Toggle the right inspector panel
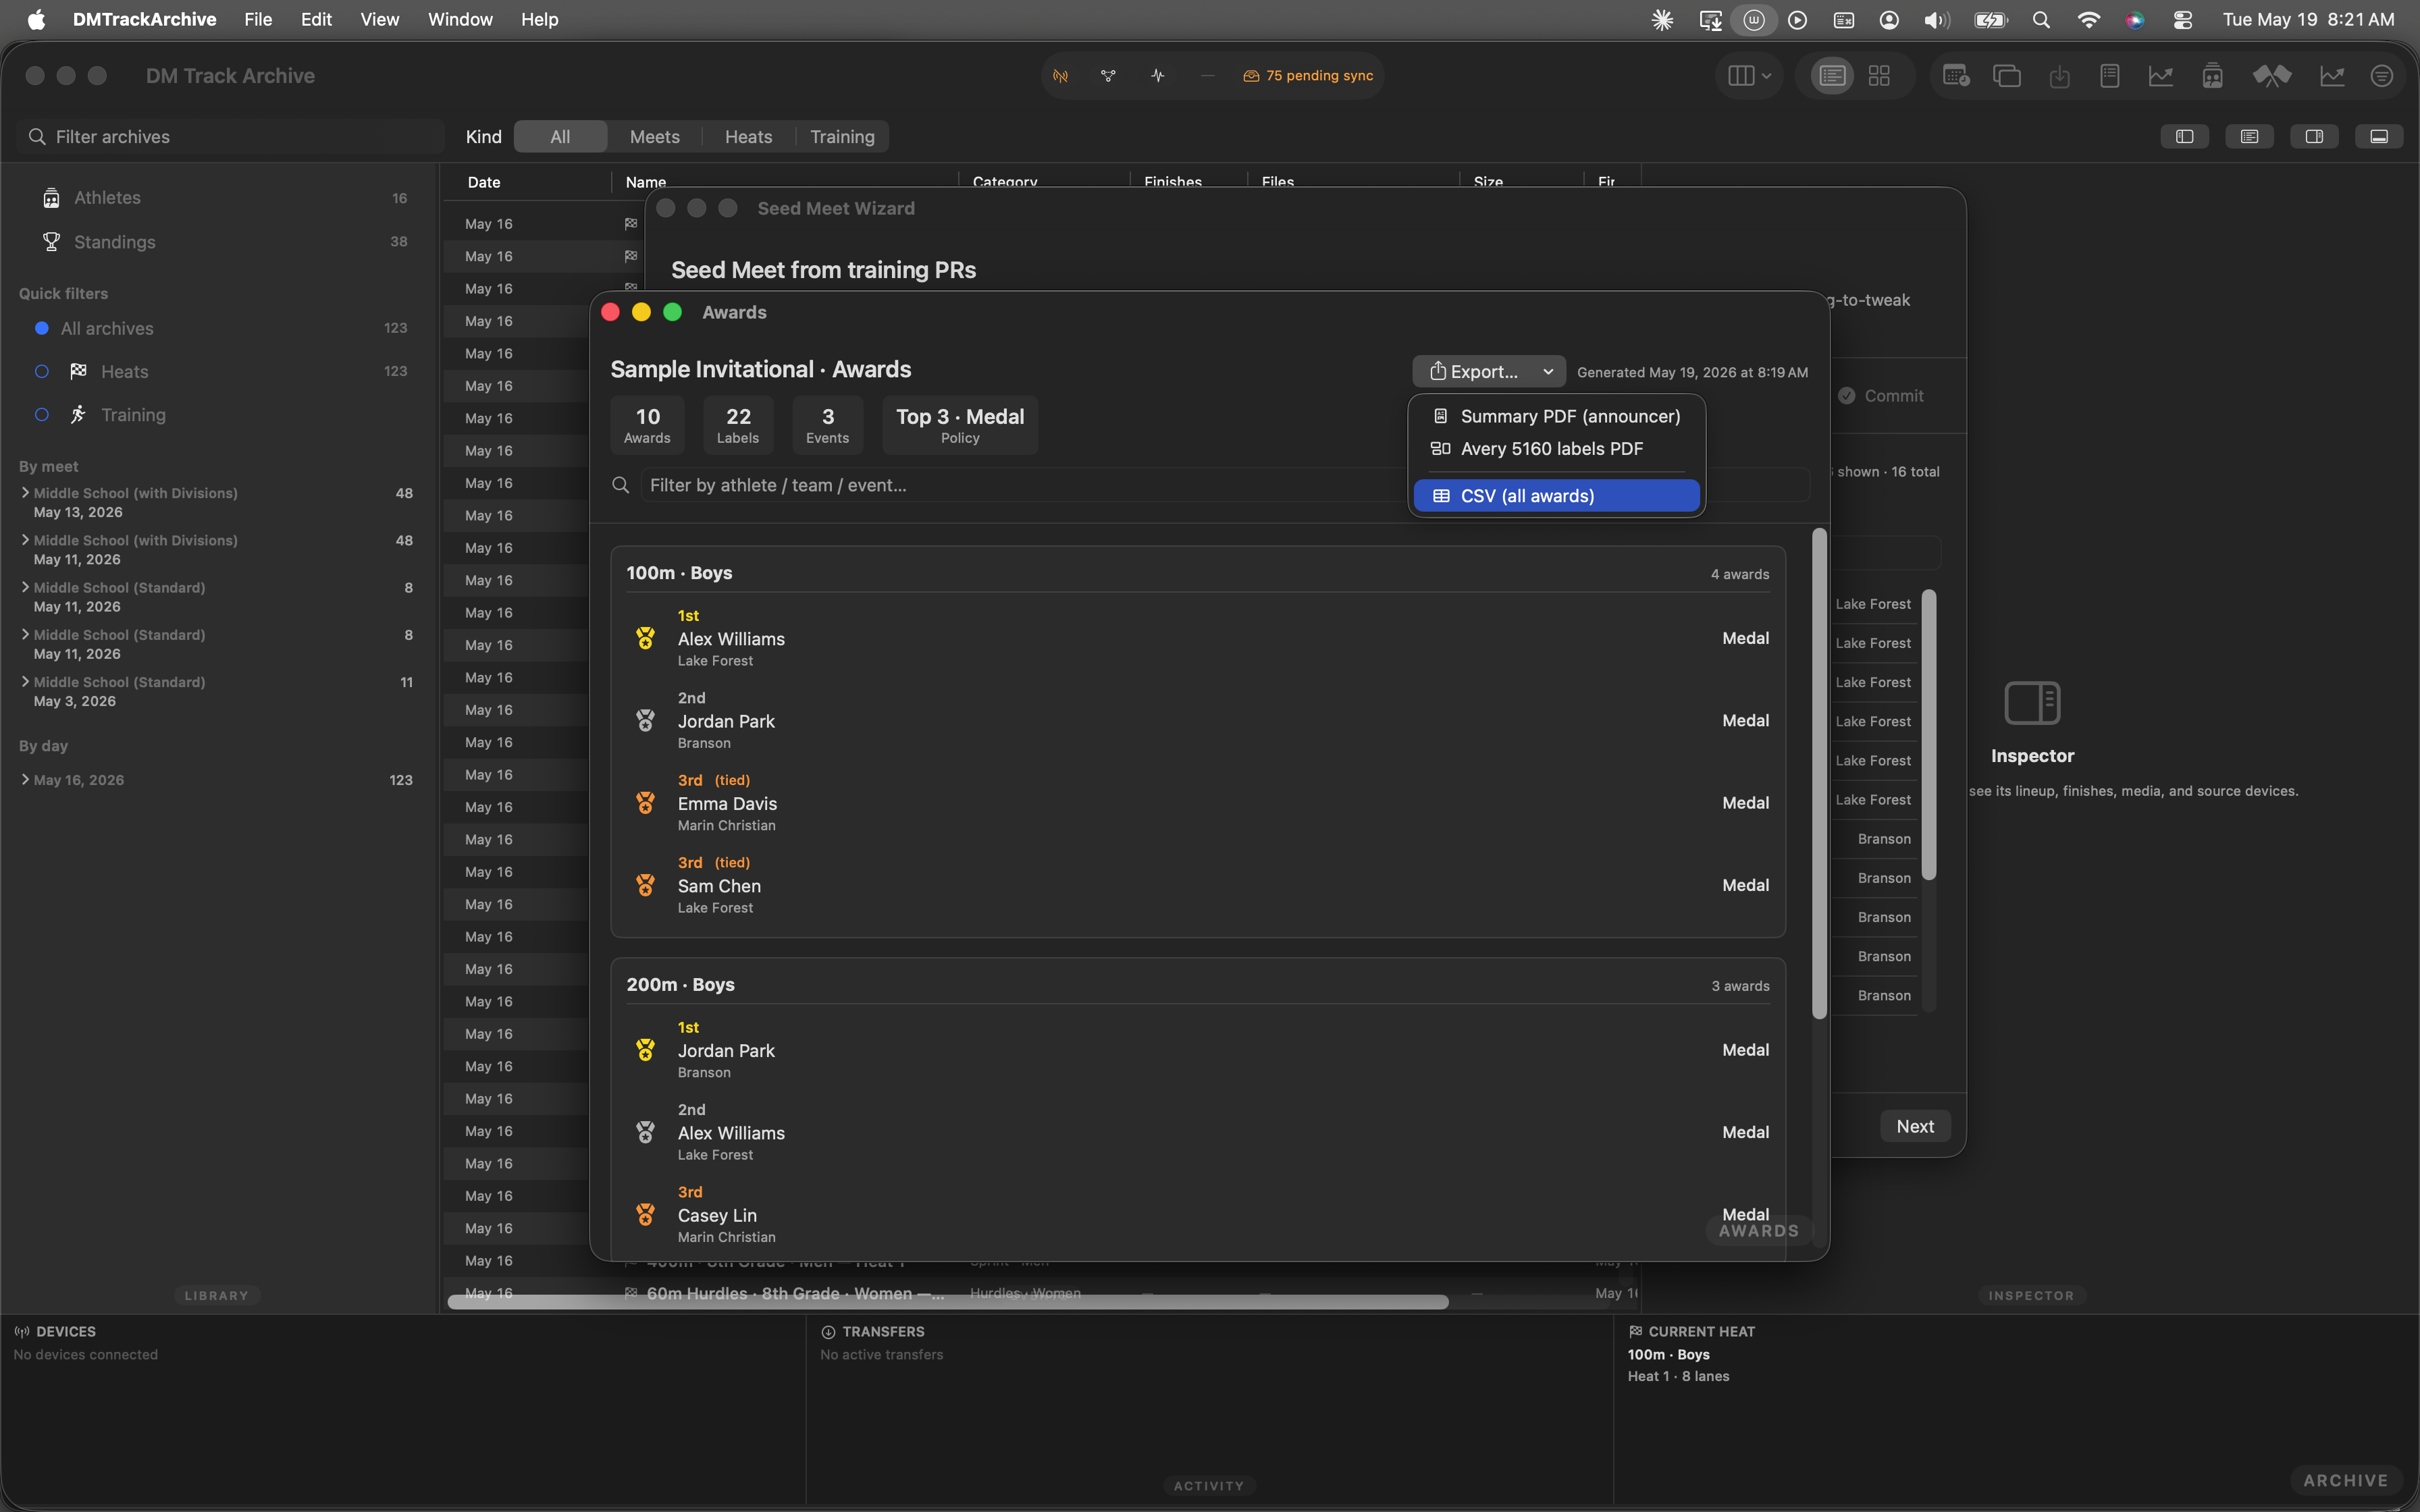 (2314, 137)
